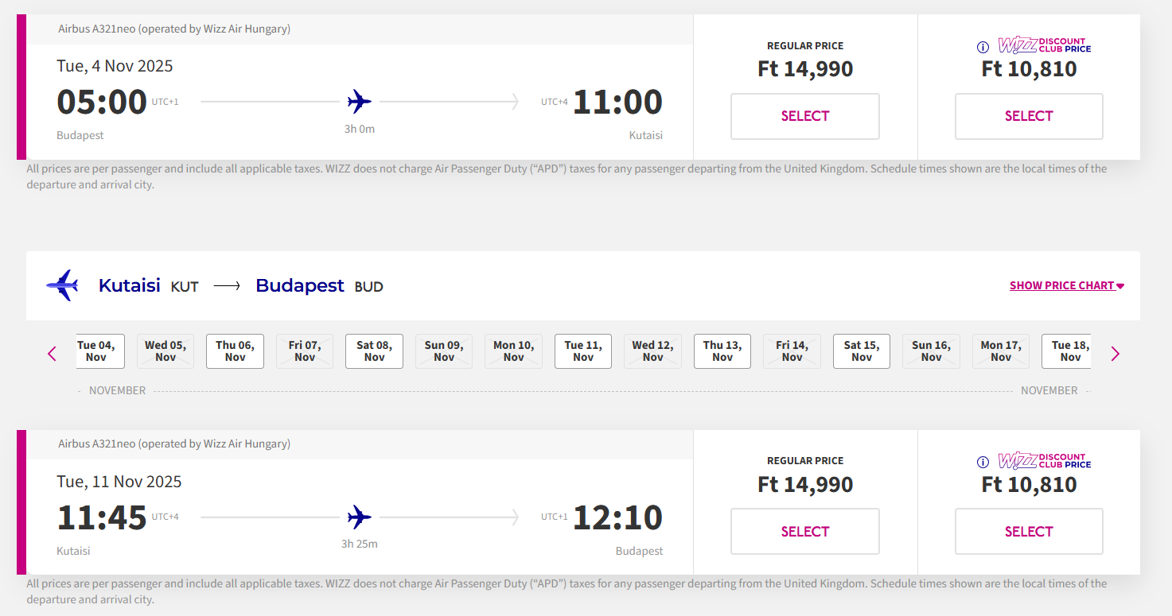Select discount club price for 4 Nov flight
The height and width of the screenshot is (616, 1172).
pyautogui.click(x=1029, y=116)
